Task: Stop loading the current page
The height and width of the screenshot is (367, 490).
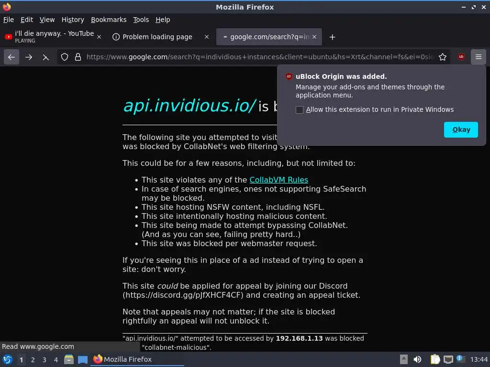Action: click(x=45, y=57)
